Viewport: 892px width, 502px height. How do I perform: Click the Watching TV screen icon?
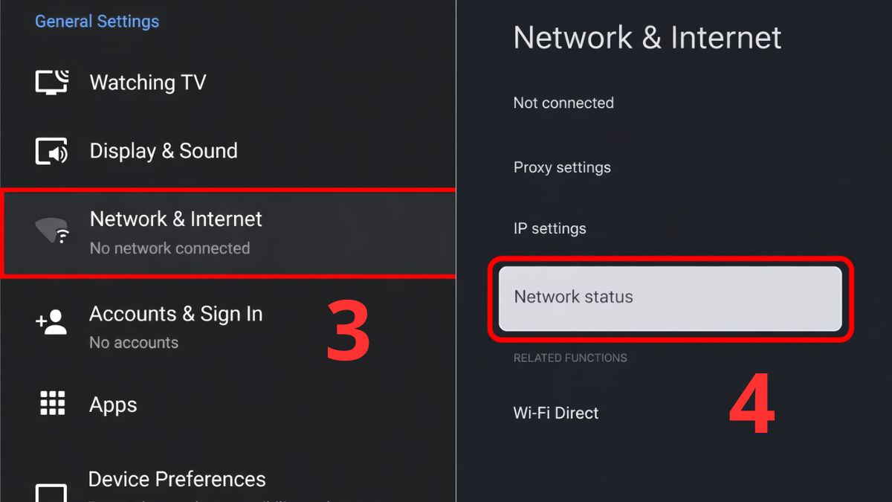pos(52,82)
